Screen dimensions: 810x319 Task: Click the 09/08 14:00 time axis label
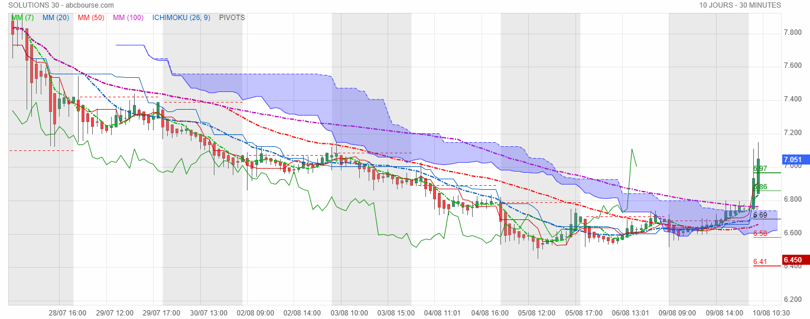click(x=724, y=313)
